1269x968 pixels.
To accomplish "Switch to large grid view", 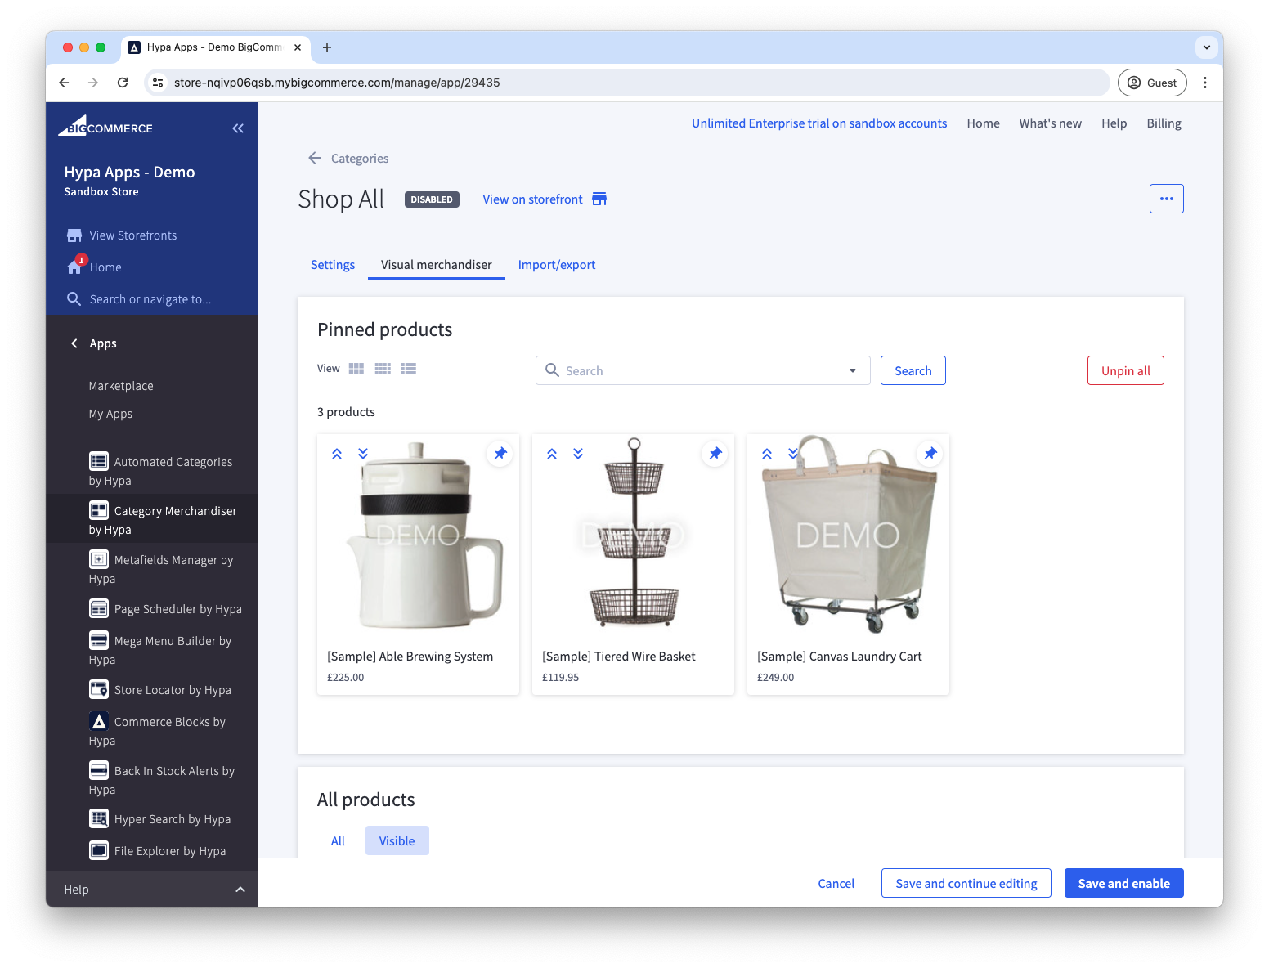I will pos(356,369).
